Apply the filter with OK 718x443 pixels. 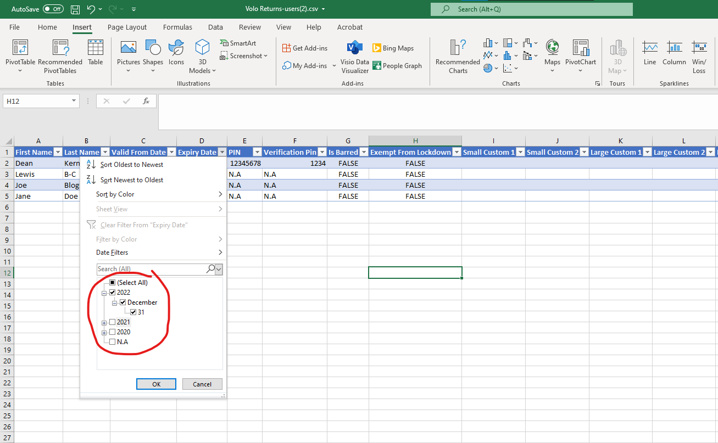click(156, 384)
